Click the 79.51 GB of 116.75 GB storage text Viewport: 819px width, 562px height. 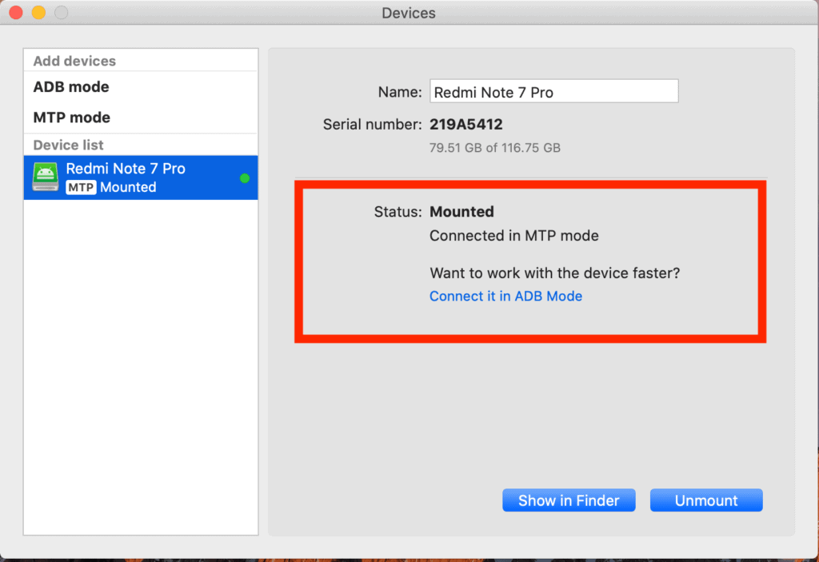[x=494, y=148]
